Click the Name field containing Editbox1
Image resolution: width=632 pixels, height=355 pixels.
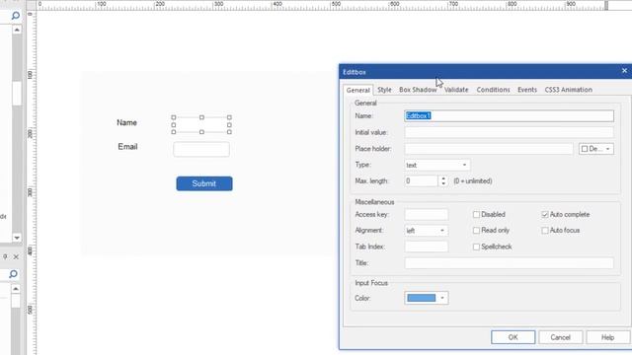coord(510,116)
